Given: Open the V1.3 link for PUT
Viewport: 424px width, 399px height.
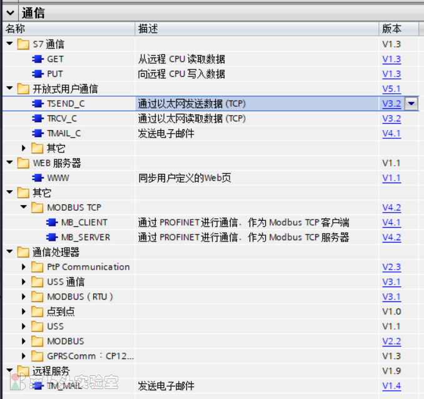Looking at the screenshot, I should coord(391,74).
